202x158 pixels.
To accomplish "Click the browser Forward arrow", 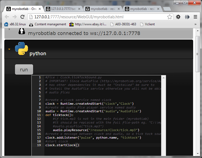I will 15,17.
